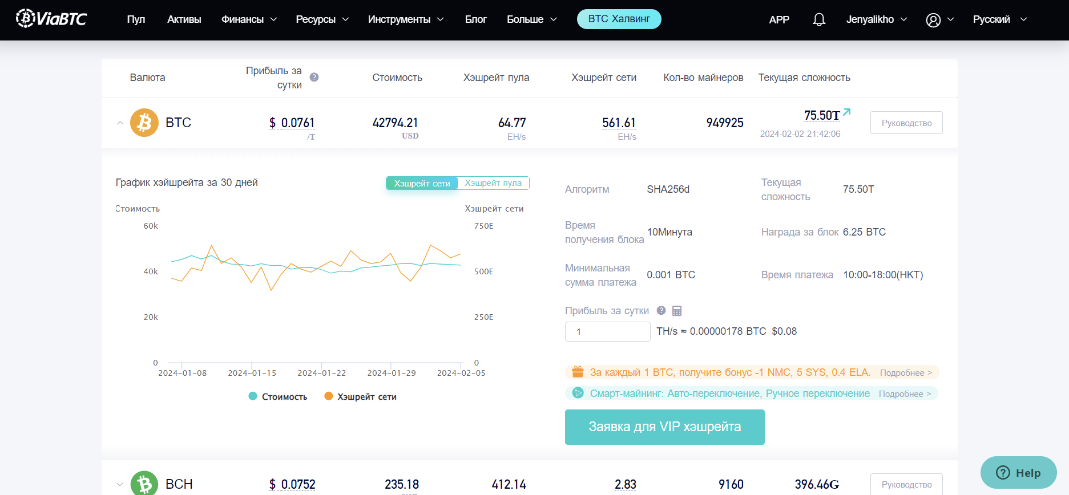Image resolution: width=1069 pixels, height=495 pixels.
Task: Open the notifications bell
Action: 818,20
